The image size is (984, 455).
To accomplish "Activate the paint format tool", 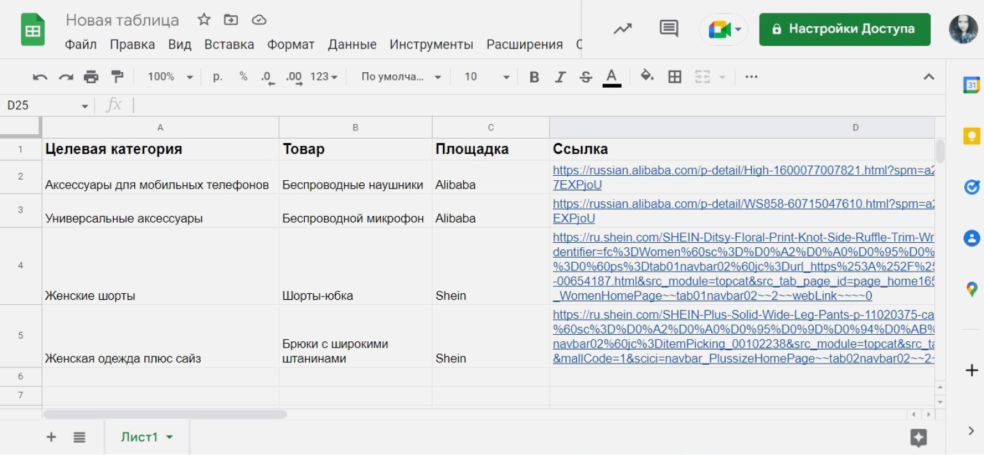I will click(117, 77).
